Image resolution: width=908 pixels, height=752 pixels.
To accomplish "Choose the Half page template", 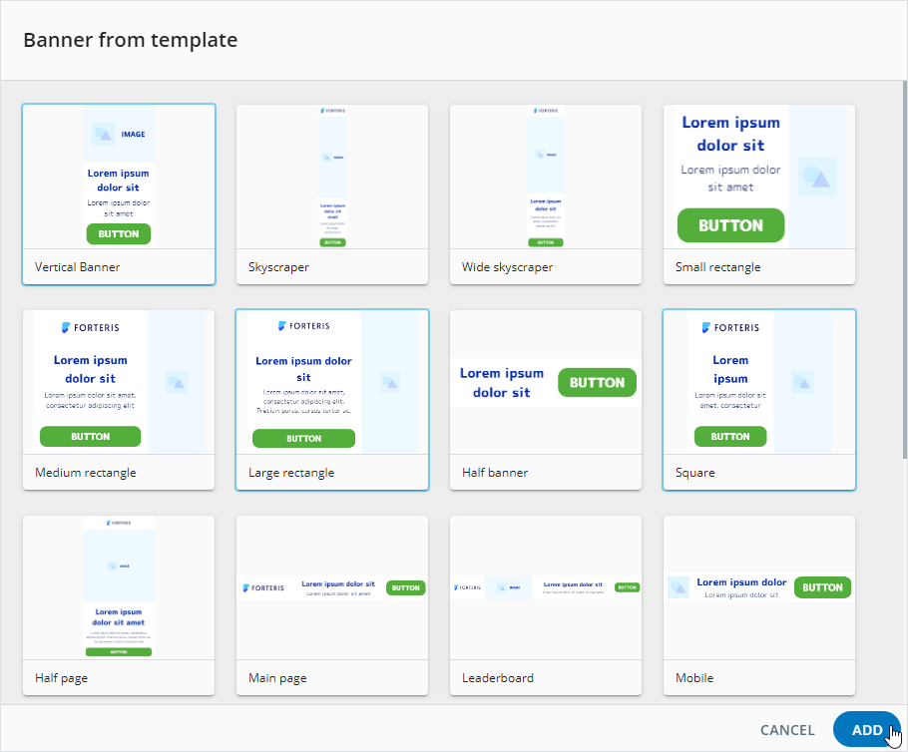I will click(119, 605).
